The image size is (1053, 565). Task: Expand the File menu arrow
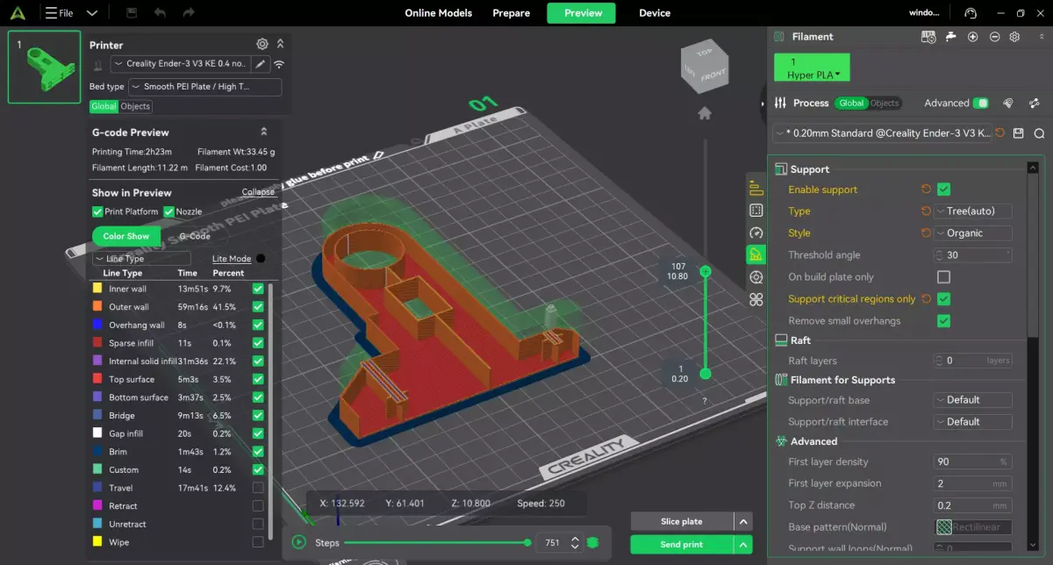pos(91,13)
